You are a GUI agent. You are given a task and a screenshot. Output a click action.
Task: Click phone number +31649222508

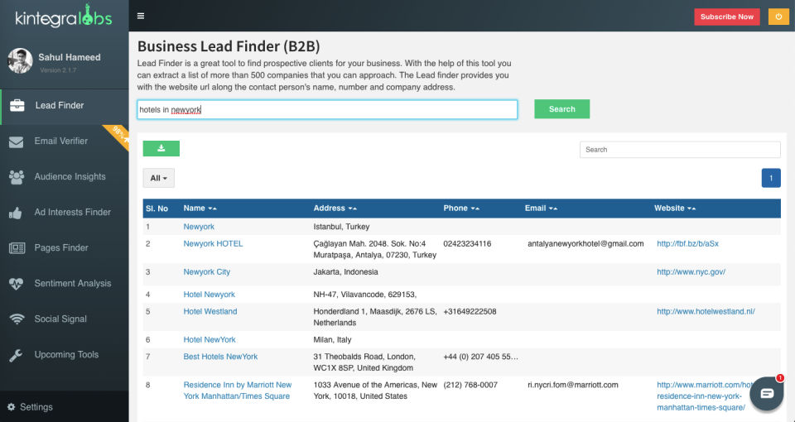tap(470, 312)
